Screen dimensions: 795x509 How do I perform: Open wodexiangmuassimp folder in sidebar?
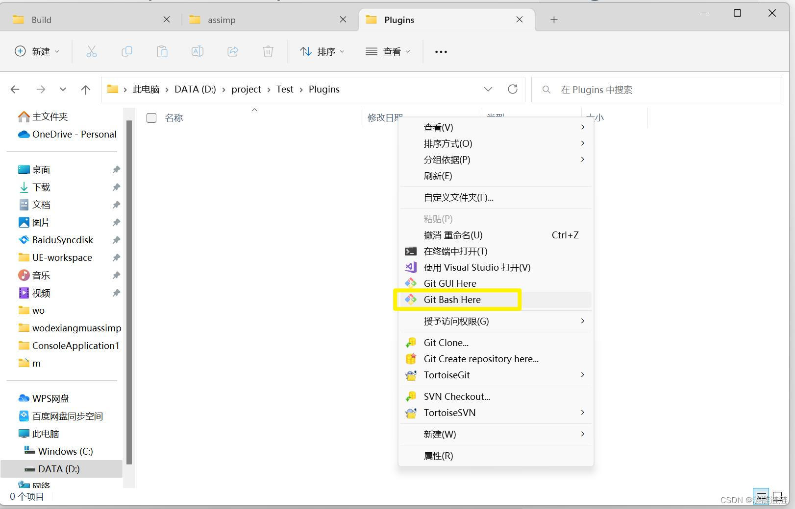pos(69,328)
